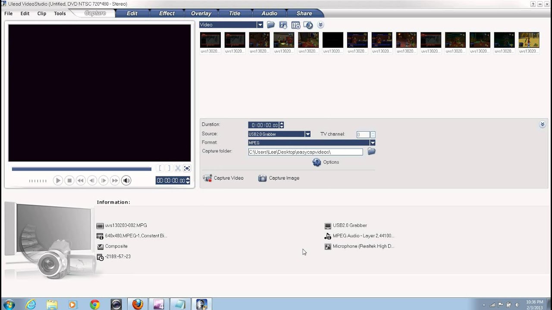The height and width of the screenshot is (310, 552).
Task: Switch to the Audio step tab
Action: point(269,13)
